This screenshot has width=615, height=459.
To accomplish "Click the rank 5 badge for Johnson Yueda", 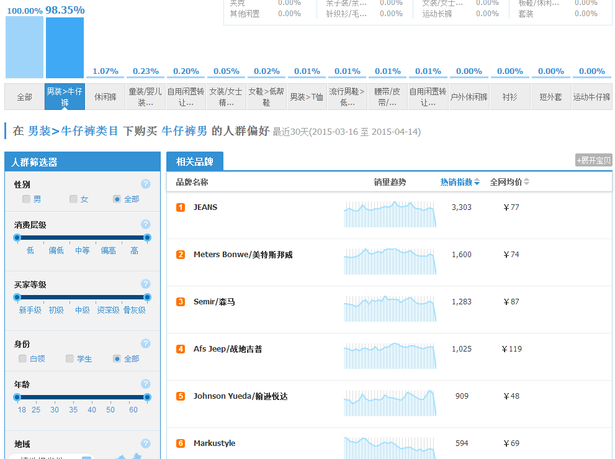I will [x=181, y=396].
